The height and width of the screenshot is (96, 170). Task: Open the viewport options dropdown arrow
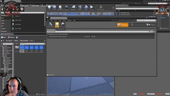pyautogui.click(x=48, y=14)
